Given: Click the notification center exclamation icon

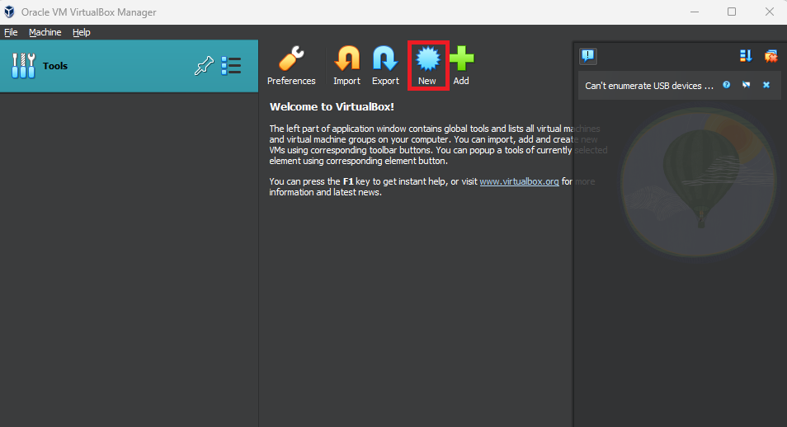Looking at the screenshot, I should (x=587, y=56).
